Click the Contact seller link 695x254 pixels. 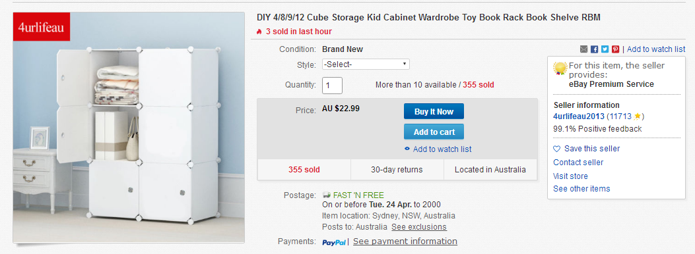pyautogui.click(x=578, y=162)
